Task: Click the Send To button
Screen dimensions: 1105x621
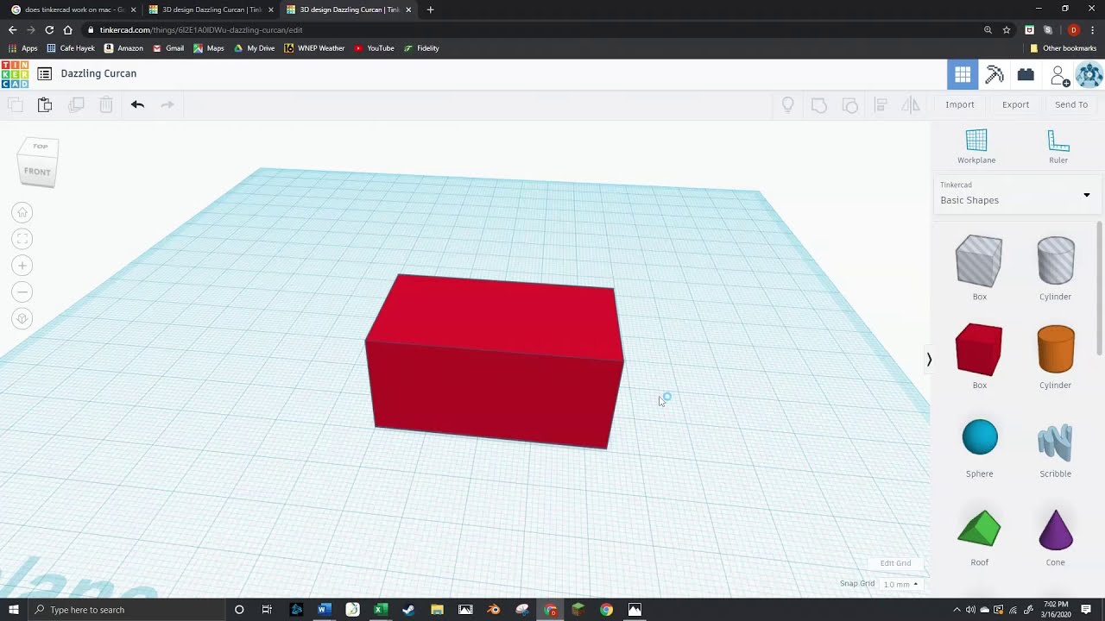Action: coord(1071,104)
